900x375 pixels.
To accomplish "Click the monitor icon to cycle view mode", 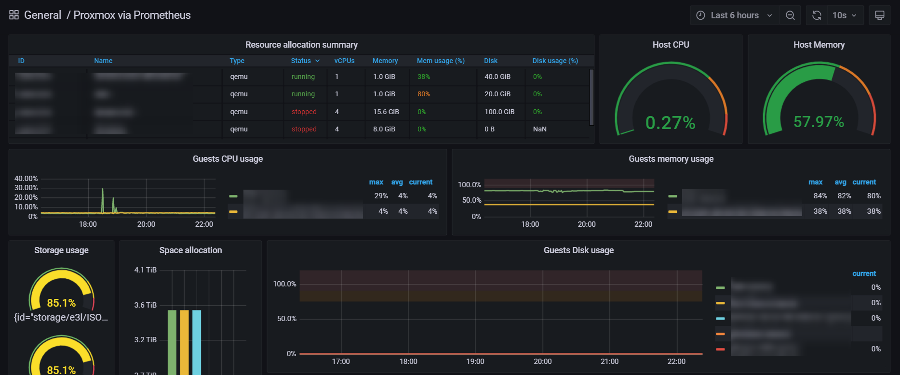I will pos(879,15).
